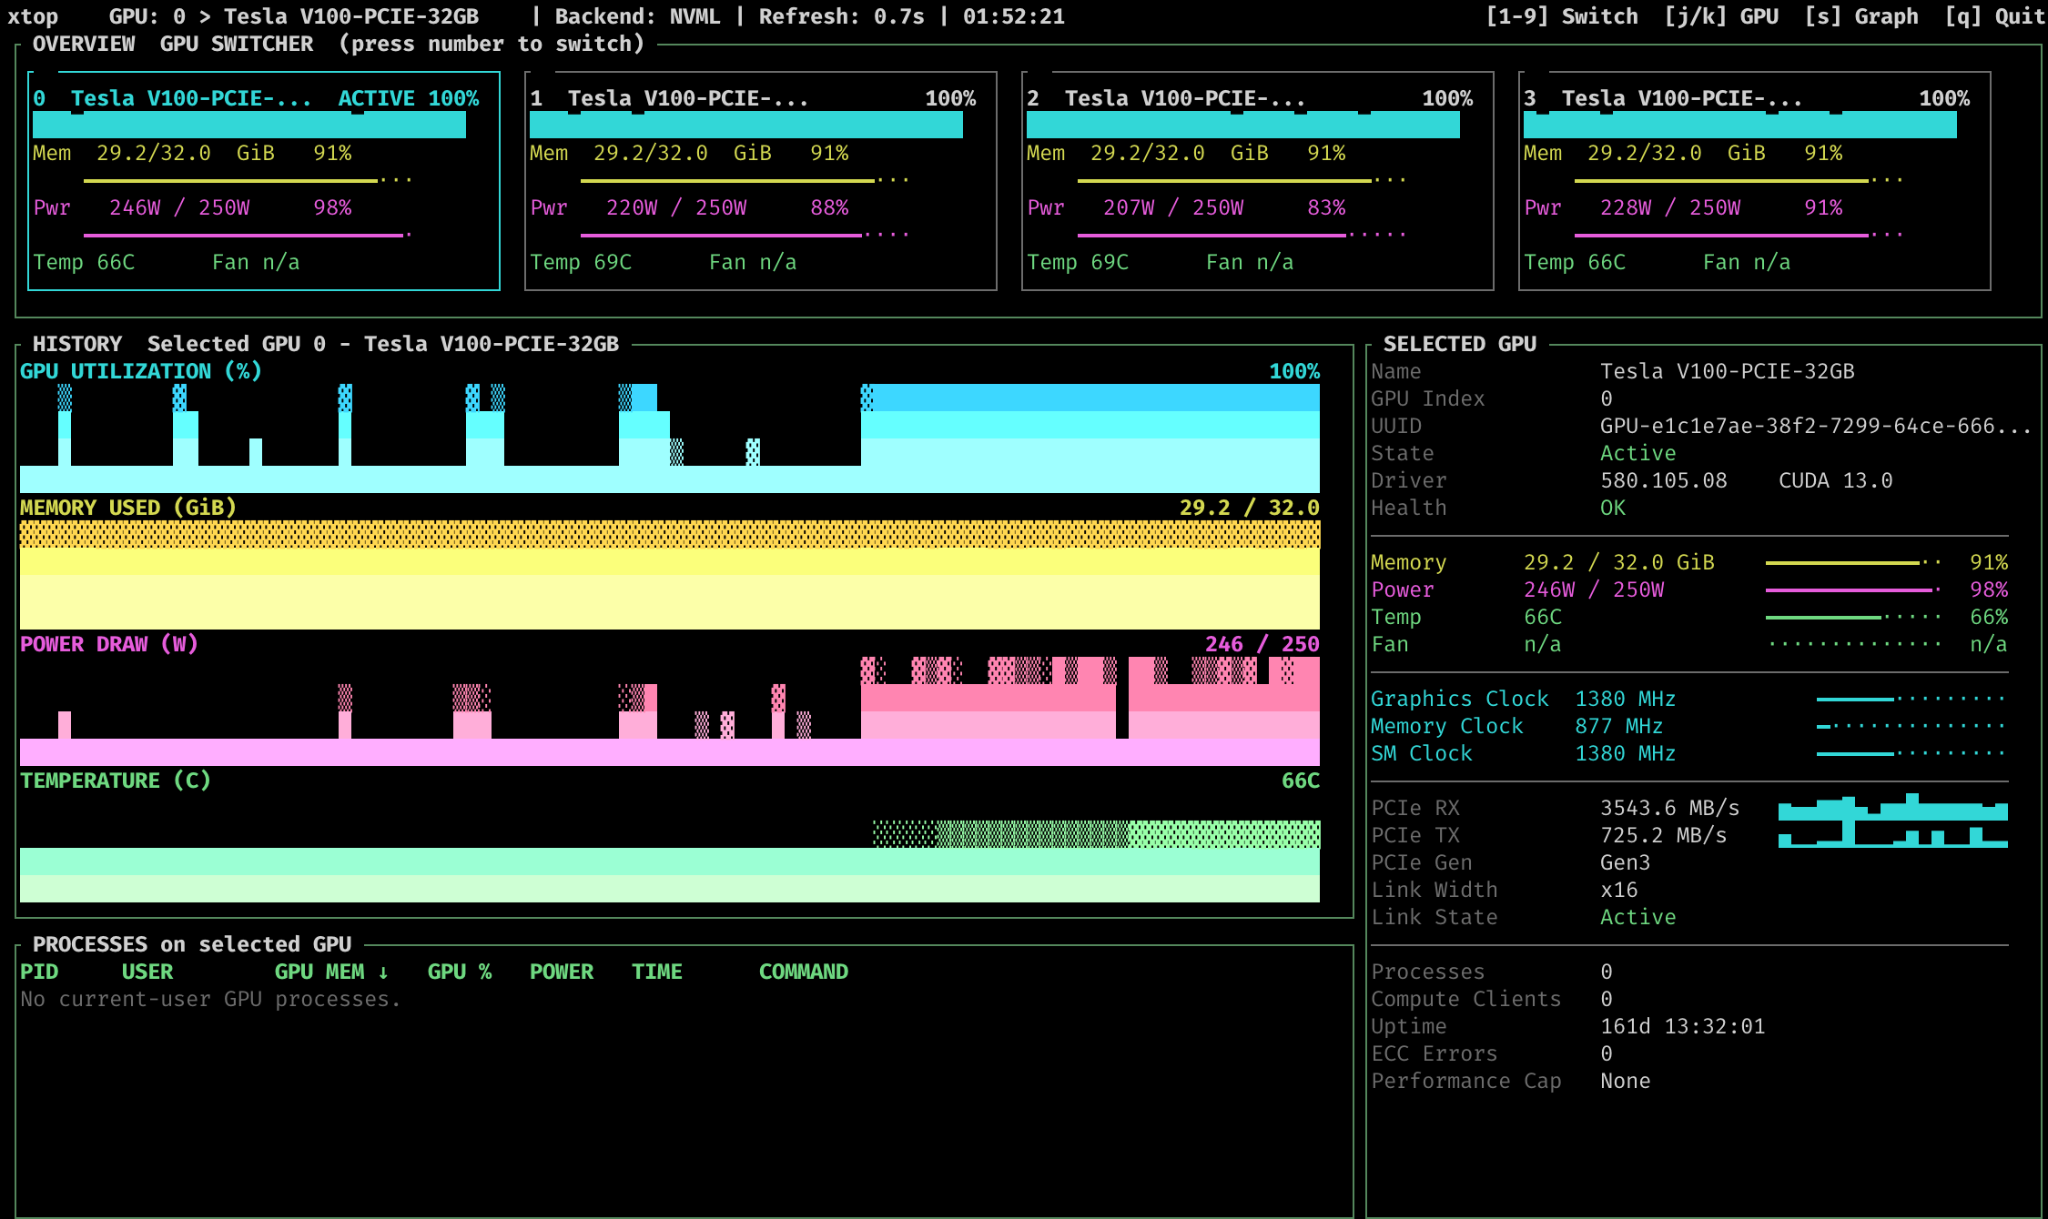Click the GPU utilization history graph
The height and width of the screenshot is (1219, 2048).
tap(670, 438)
